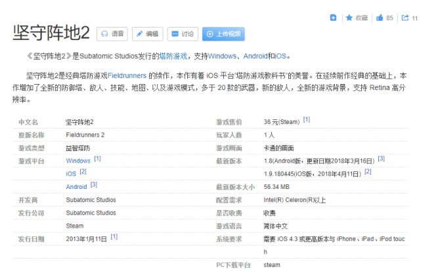The image size is (421, 271).
Task: Click the share arrow icon
Action: tap(405, 18)
